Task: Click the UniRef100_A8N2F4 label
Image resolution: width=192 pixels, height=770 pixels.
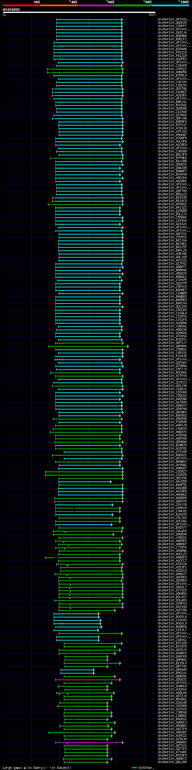Action: click(172, 558)
